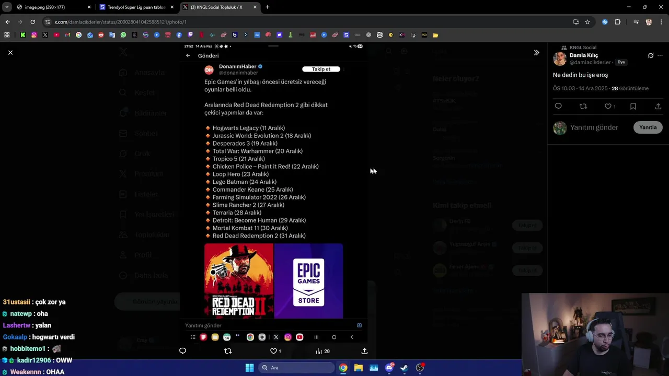Screen dimensions: 669x376
Task: Open the Kick bookmark
Action: click(x=23, y=35)
